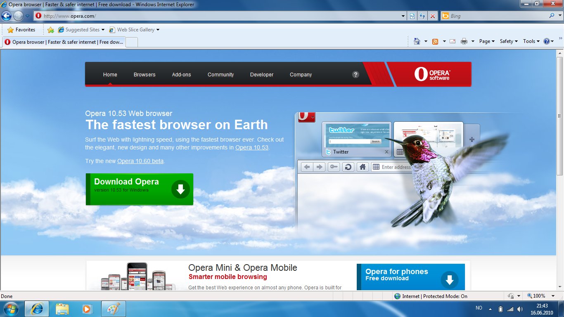Image resolution: width=564 pixels, height=317 pixels.
Task: Follow the Opera 10.60 beta link
Action: coord(140,161)
